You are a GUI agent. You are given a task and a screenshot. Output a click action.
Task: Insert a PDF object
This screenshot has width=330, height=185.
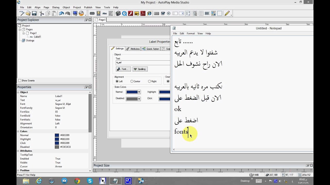143,13
